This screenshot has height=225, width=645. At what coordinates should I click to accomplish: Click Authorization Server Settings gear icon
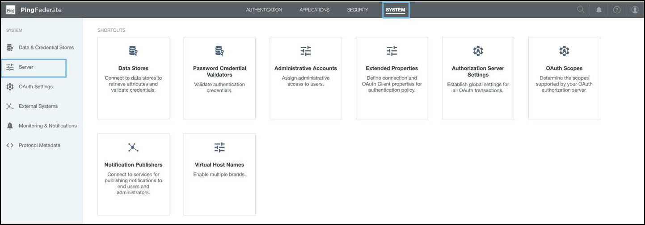tap(478, 51)
